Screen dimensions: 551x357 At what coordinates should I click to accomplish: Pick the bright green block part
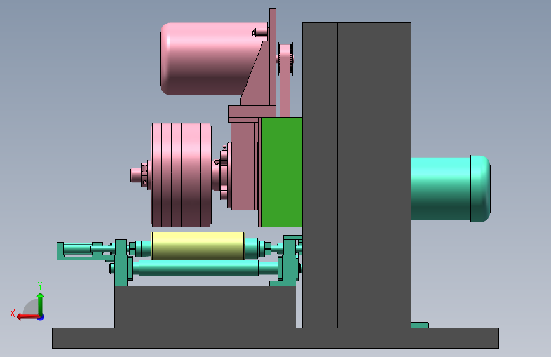click(x=281, y=172)
